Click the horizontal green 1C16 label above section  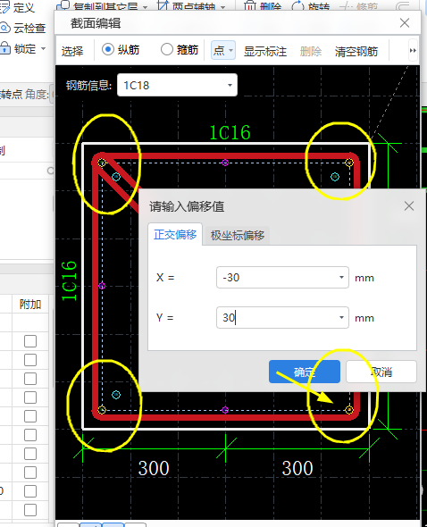point(230,132)
